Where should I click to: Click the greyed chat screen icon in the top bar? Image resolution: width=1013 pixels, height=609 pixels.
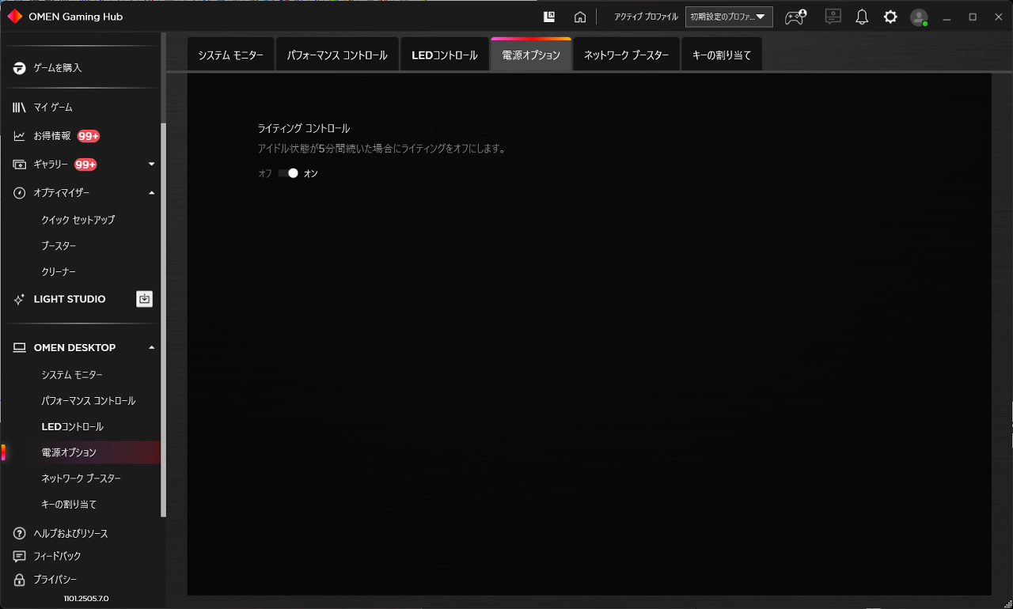tap(833, 17)
